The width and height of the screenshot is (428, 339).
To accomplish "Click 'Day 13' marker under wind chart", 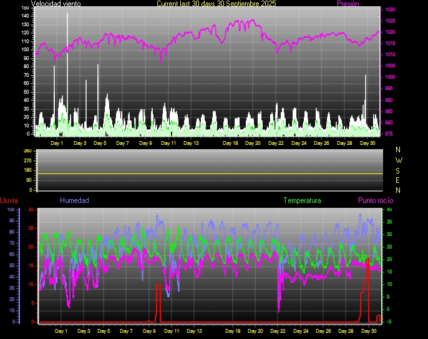I will point(192,143).
